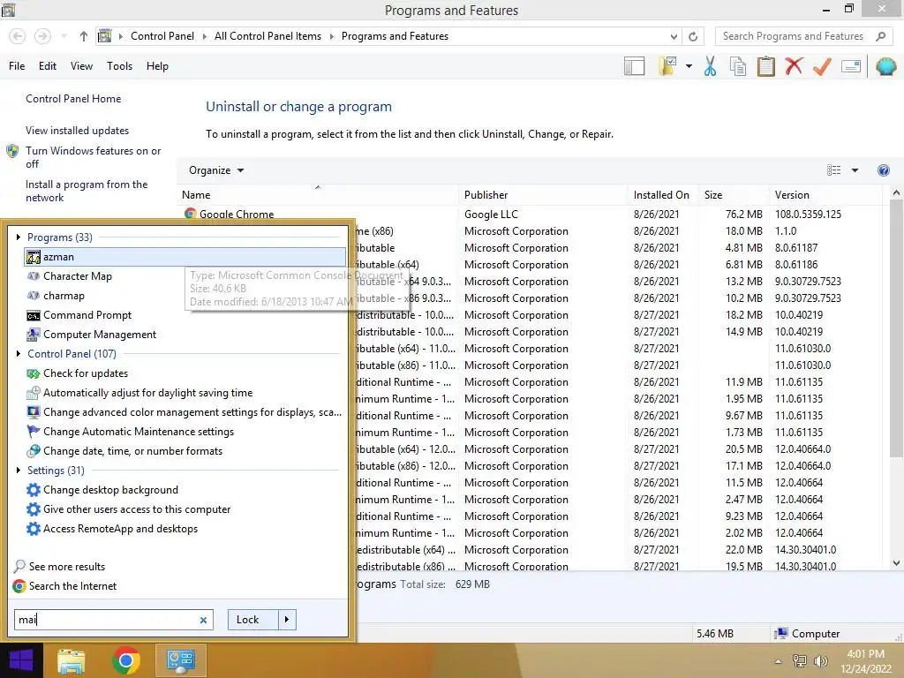The image size is (904, 678).
Task: Open the view options dropdown arrow
Action: pos(855,170)
